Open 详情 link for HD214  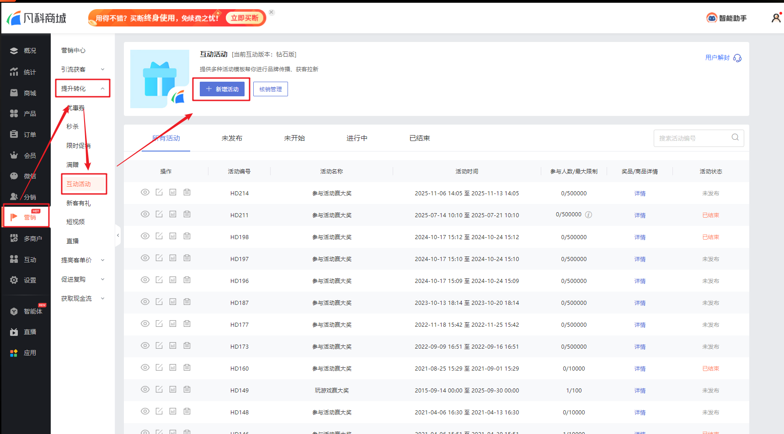coord(640,193)
